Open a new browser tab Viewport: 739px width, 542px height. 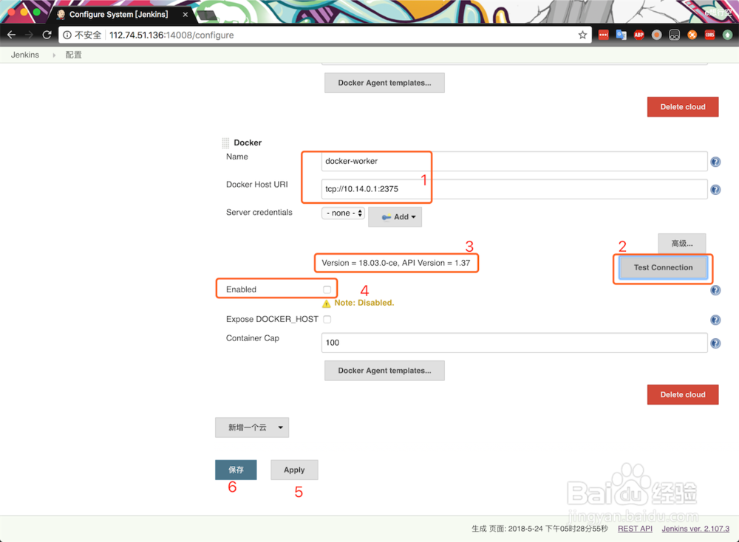click(208, 16)
